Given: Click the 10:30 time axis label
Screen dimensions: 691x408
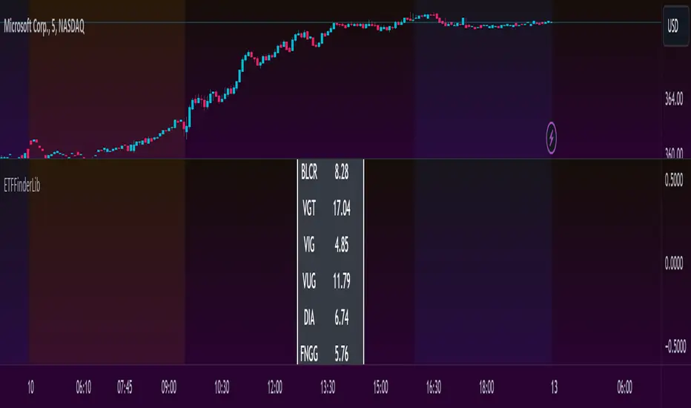Looking at the screenshot, I should pyautogui.click(x=222, y=387).
